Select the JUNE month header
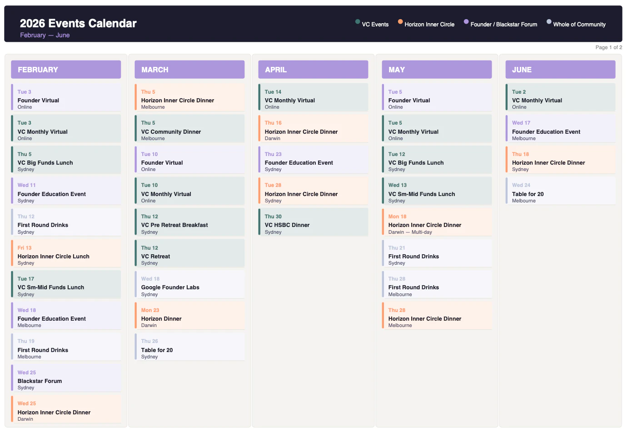The image size is (628, 433). point(560,70)
